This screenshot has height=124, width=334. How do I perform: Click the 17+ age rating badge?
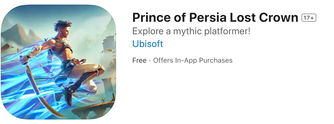click(309, 18)
